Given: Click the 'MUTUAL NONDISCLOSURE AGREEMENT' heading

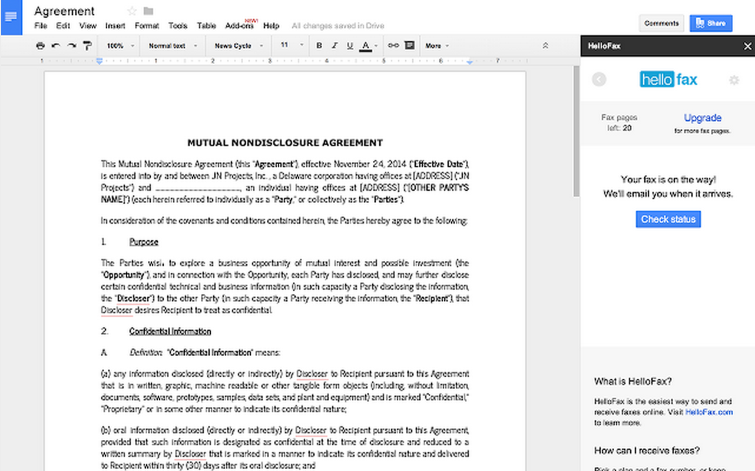Looking at the screenshot, I should tap(285, 142).
